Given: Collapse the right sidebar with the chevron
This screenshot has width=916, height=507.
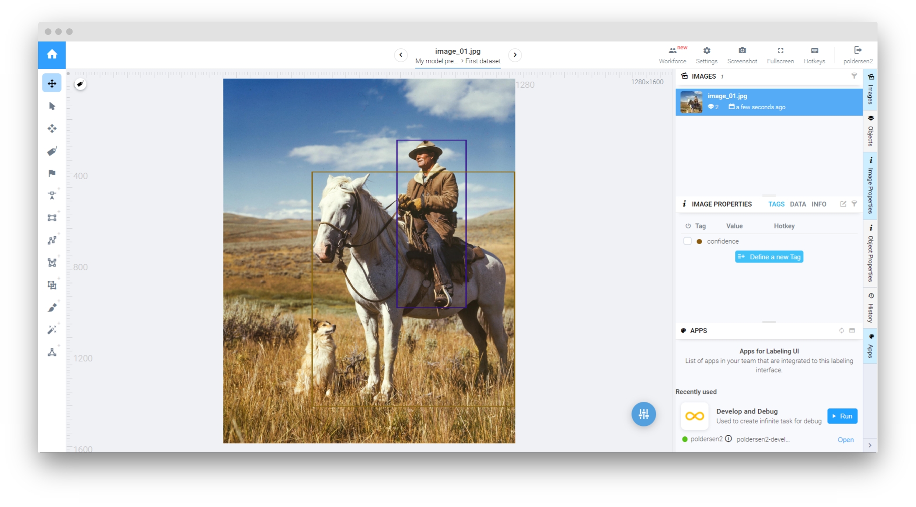Looking at the screenshot, I should pos(870,445).
